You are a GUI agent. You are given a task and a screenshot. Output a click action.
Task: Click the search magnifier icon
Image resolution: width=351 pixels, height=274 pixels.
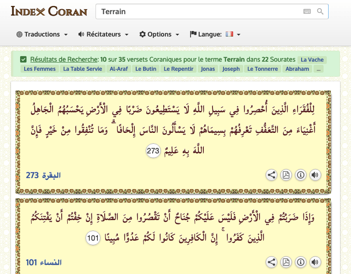320,11
